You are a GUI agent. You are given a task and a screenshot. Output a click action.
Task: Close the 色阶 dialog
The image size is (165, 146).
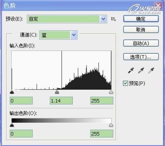[x=158, y=6]
